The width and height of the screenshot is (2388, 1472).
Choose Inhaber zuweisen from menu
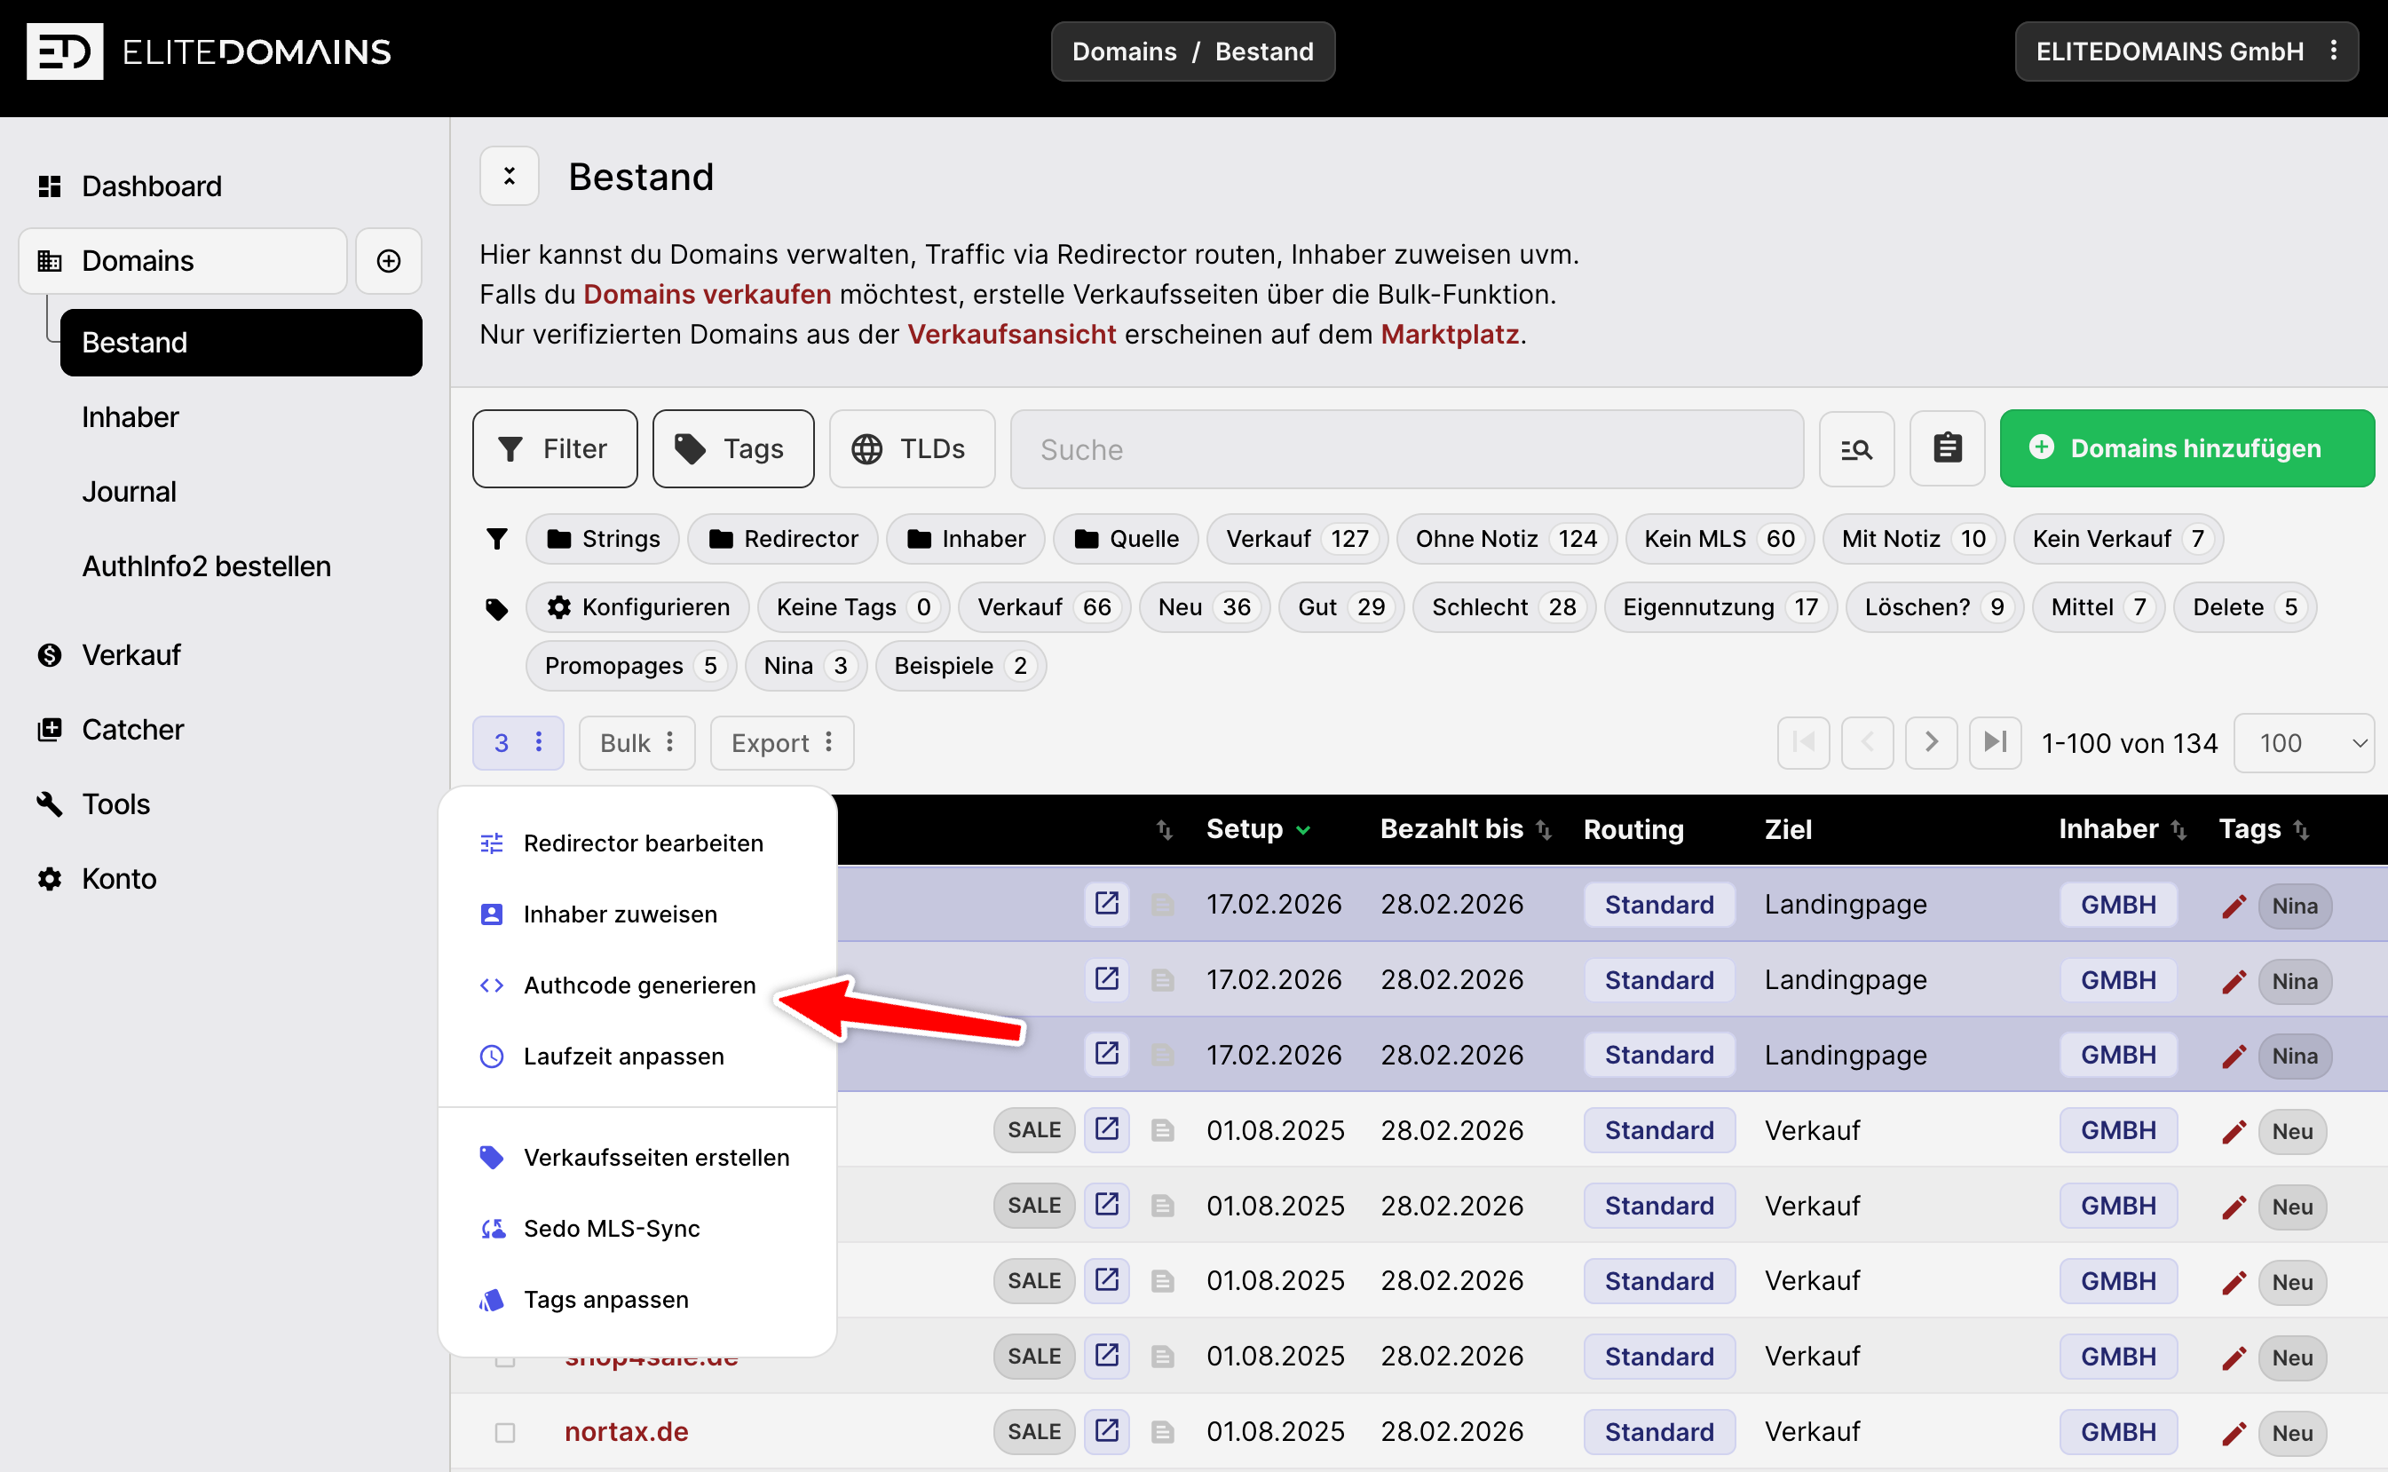637,914
